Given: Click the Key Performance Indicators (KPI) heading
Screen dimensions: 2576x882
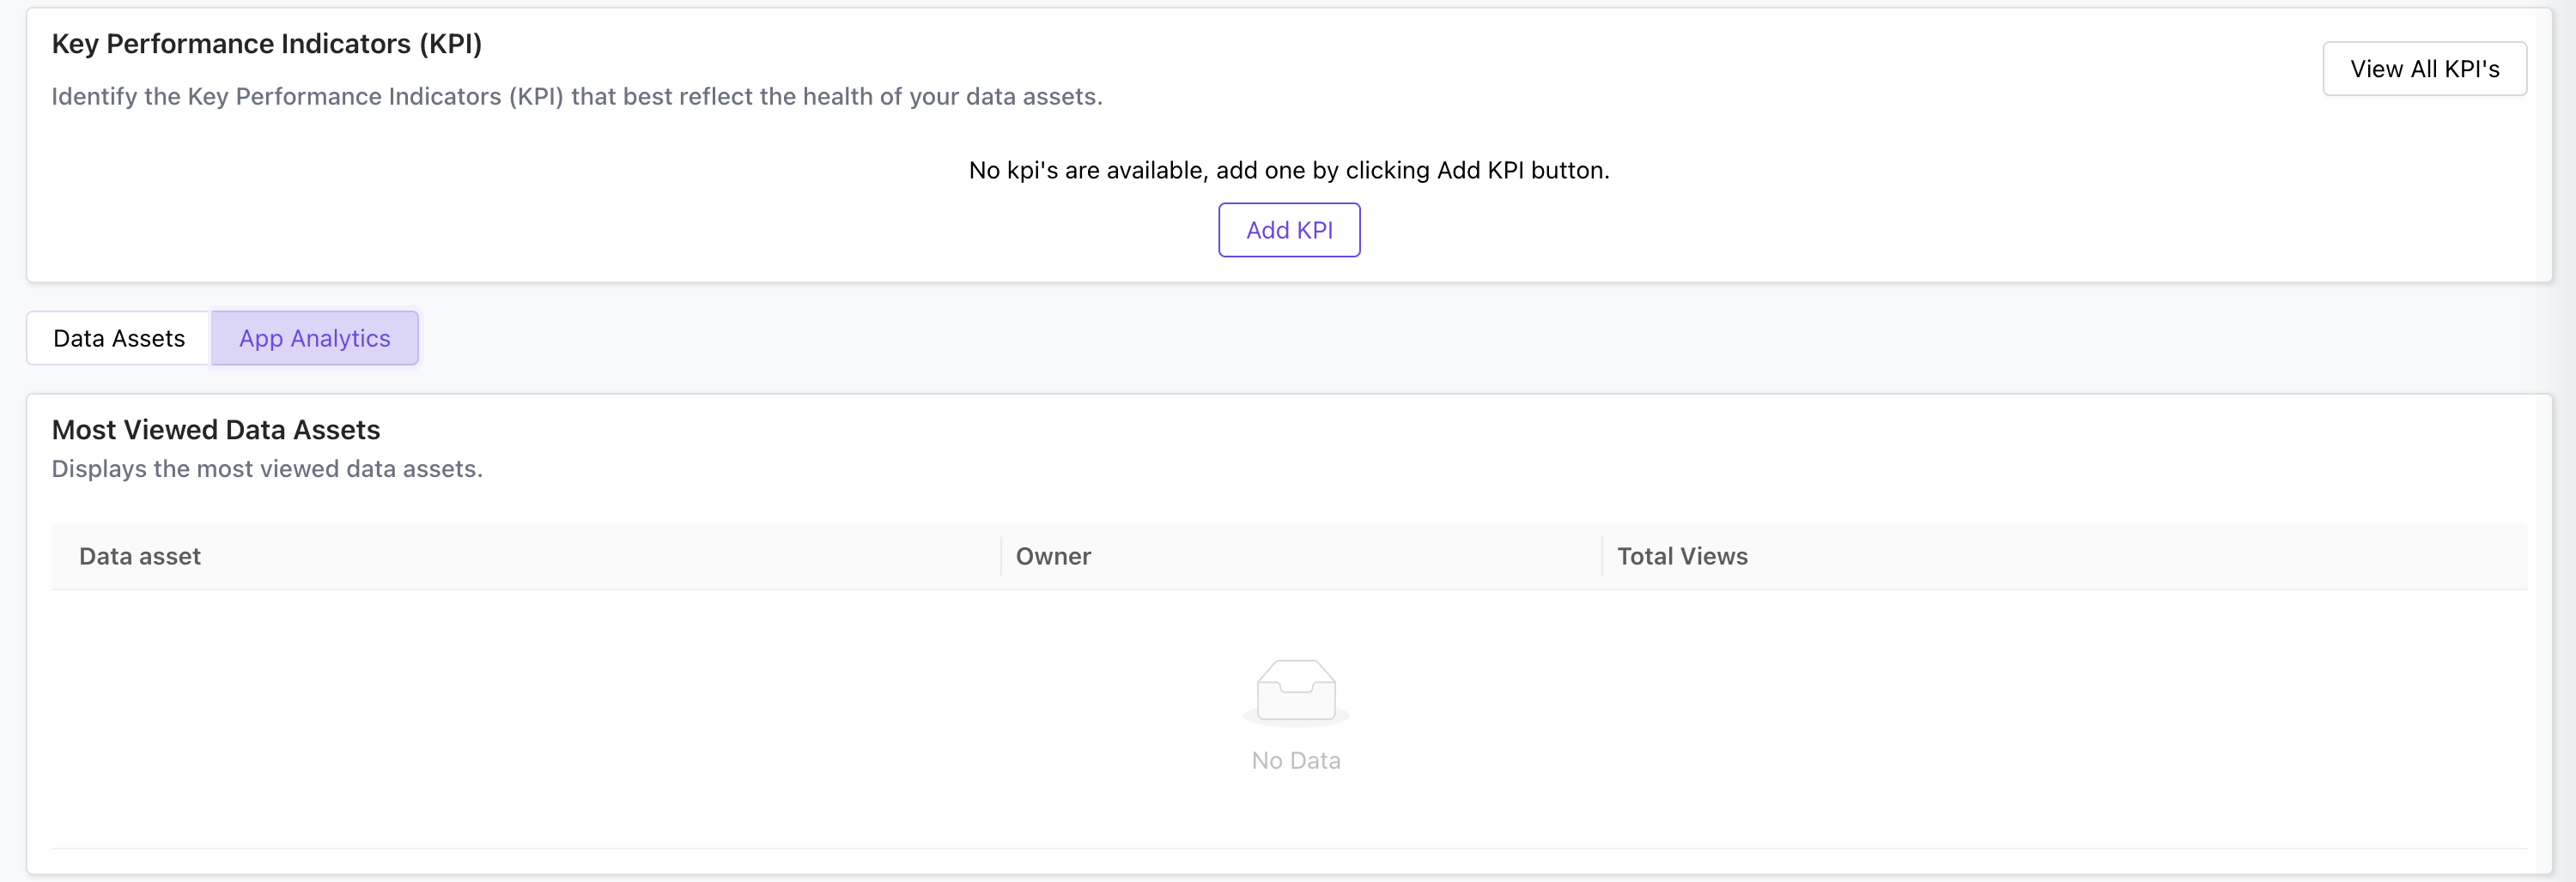Looking at the screenshot, I should pos(267,44).
